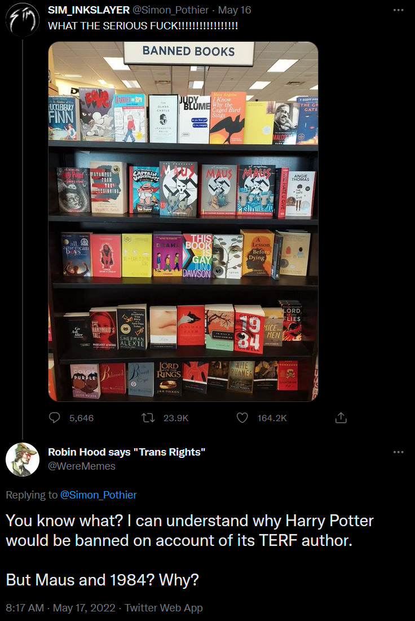Click the 8:17 AM May 17, 2022 timestamp
415x621 pixels.
pyautogui.click(x=60, y=608)
